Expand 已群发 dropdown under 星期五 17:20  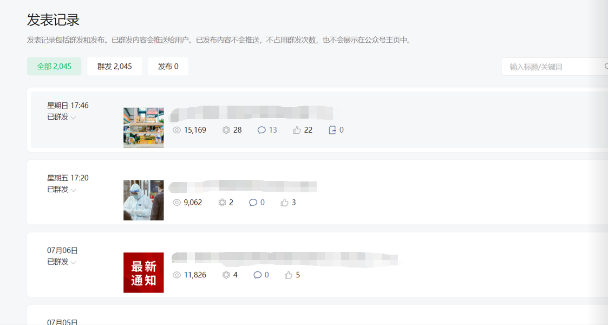(62, 189)
